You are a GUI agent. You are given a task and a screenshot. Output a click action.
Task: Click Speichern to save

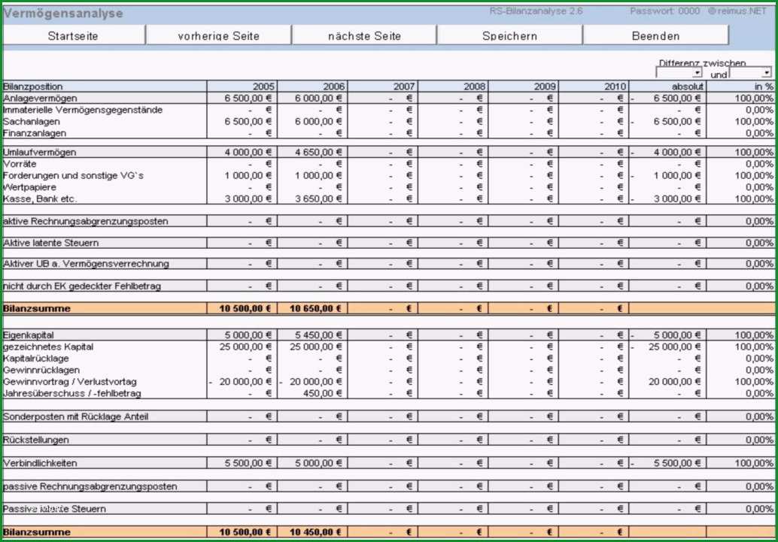(x=509, y=35)
